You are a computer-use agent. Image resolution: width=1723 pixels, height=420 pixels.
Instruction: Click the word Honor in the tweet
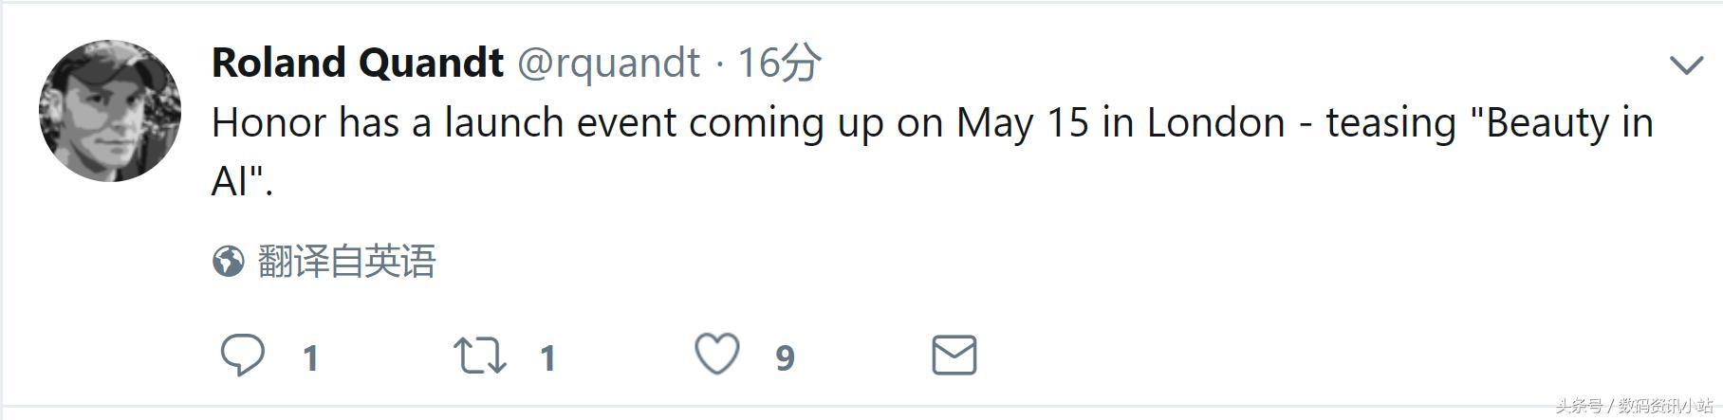pyautogui.click(x=269, y=123)
